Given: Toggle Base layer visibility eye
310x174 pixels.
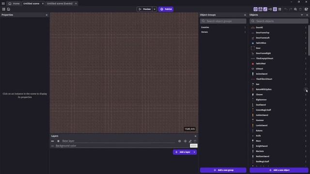Looking at the screenshot, I should coord(180,141).
